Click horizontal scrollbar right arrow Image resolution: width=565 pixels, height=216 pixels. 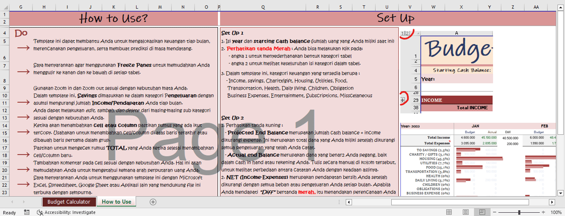coord(552,202)
